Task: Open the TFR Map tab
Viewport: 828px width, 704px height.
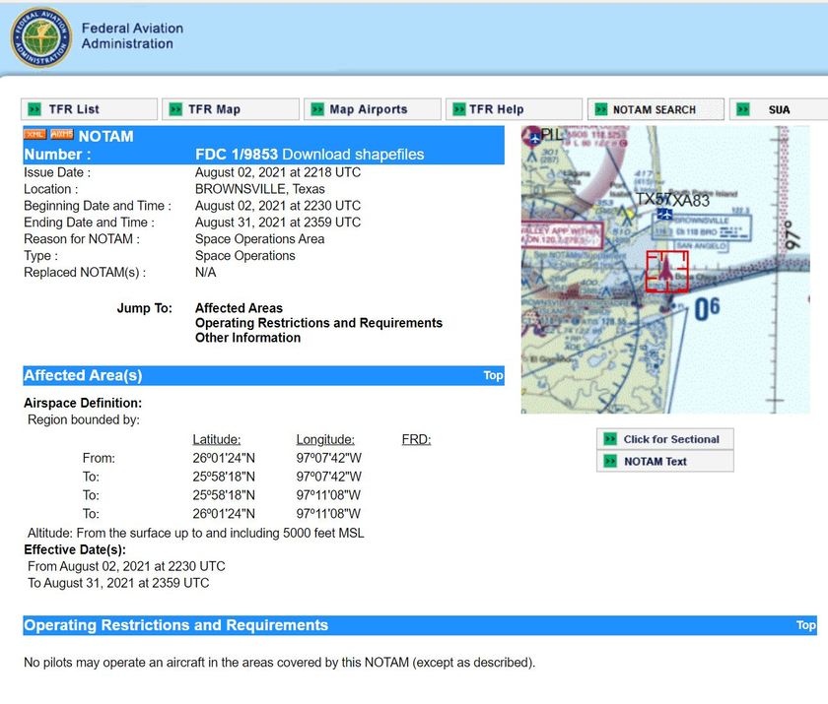Action: 231,109
